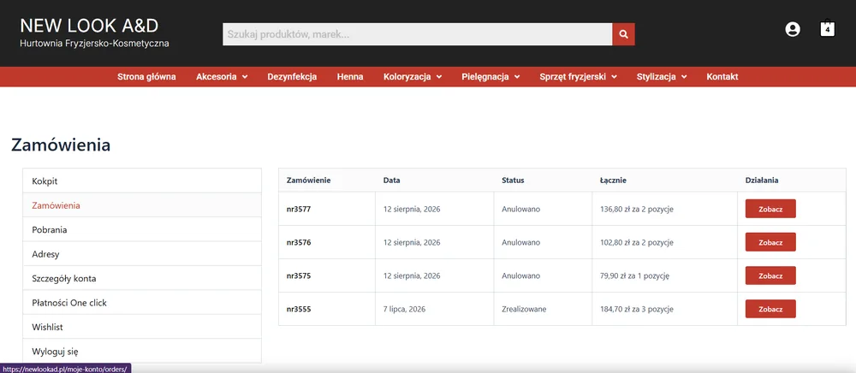Screen dimensions: 856x373
Task: Click the '136,80 zł za 2 pozycje' total
Action: click(636, 209)
